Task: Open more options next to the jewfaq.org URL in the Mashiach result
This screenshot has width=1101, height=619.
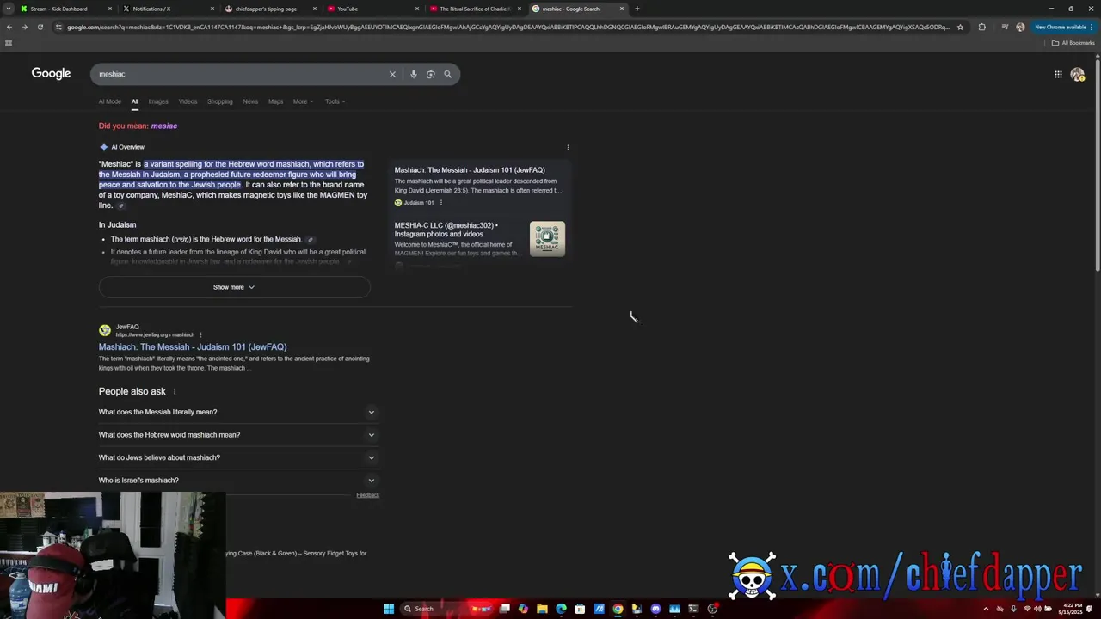Action: tap(200, 334)
